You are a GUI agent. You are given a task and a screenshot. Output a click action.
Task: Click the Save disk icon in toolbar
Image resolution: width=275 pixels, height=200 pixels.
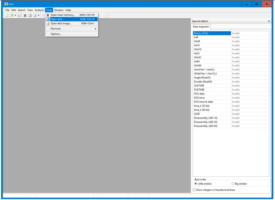tap(19, 15)
